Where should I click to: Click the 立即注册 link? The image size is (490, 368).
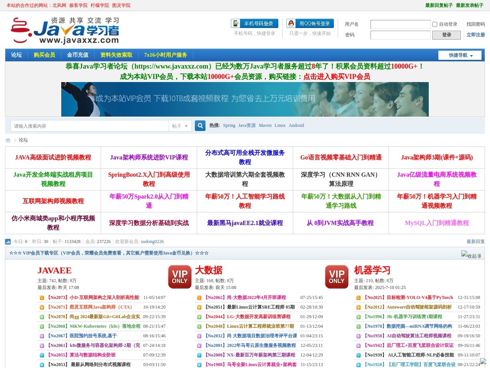coord(476,35)
